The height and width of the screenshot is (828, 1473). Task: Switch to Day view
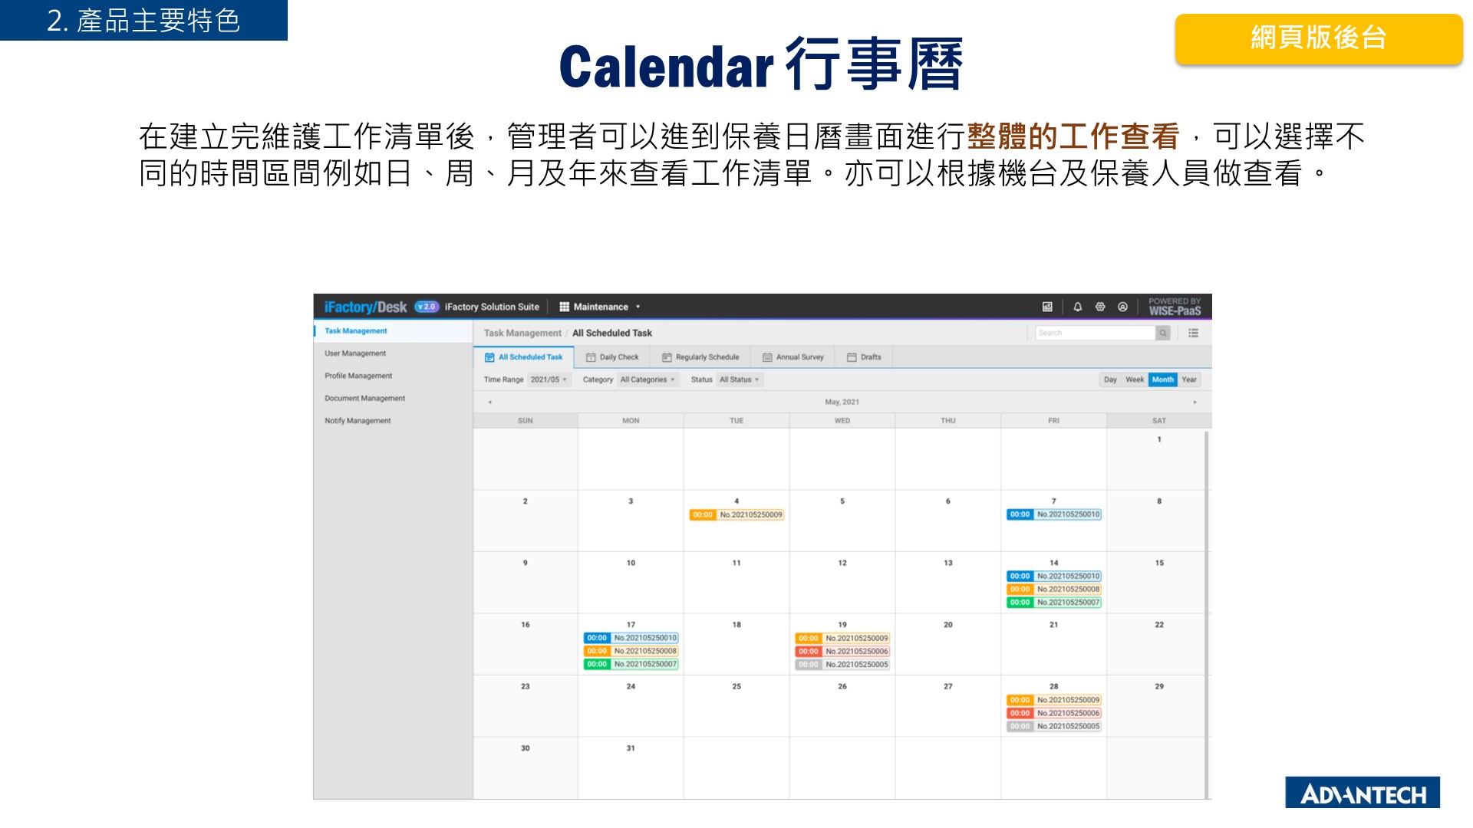click(1110, 379)
